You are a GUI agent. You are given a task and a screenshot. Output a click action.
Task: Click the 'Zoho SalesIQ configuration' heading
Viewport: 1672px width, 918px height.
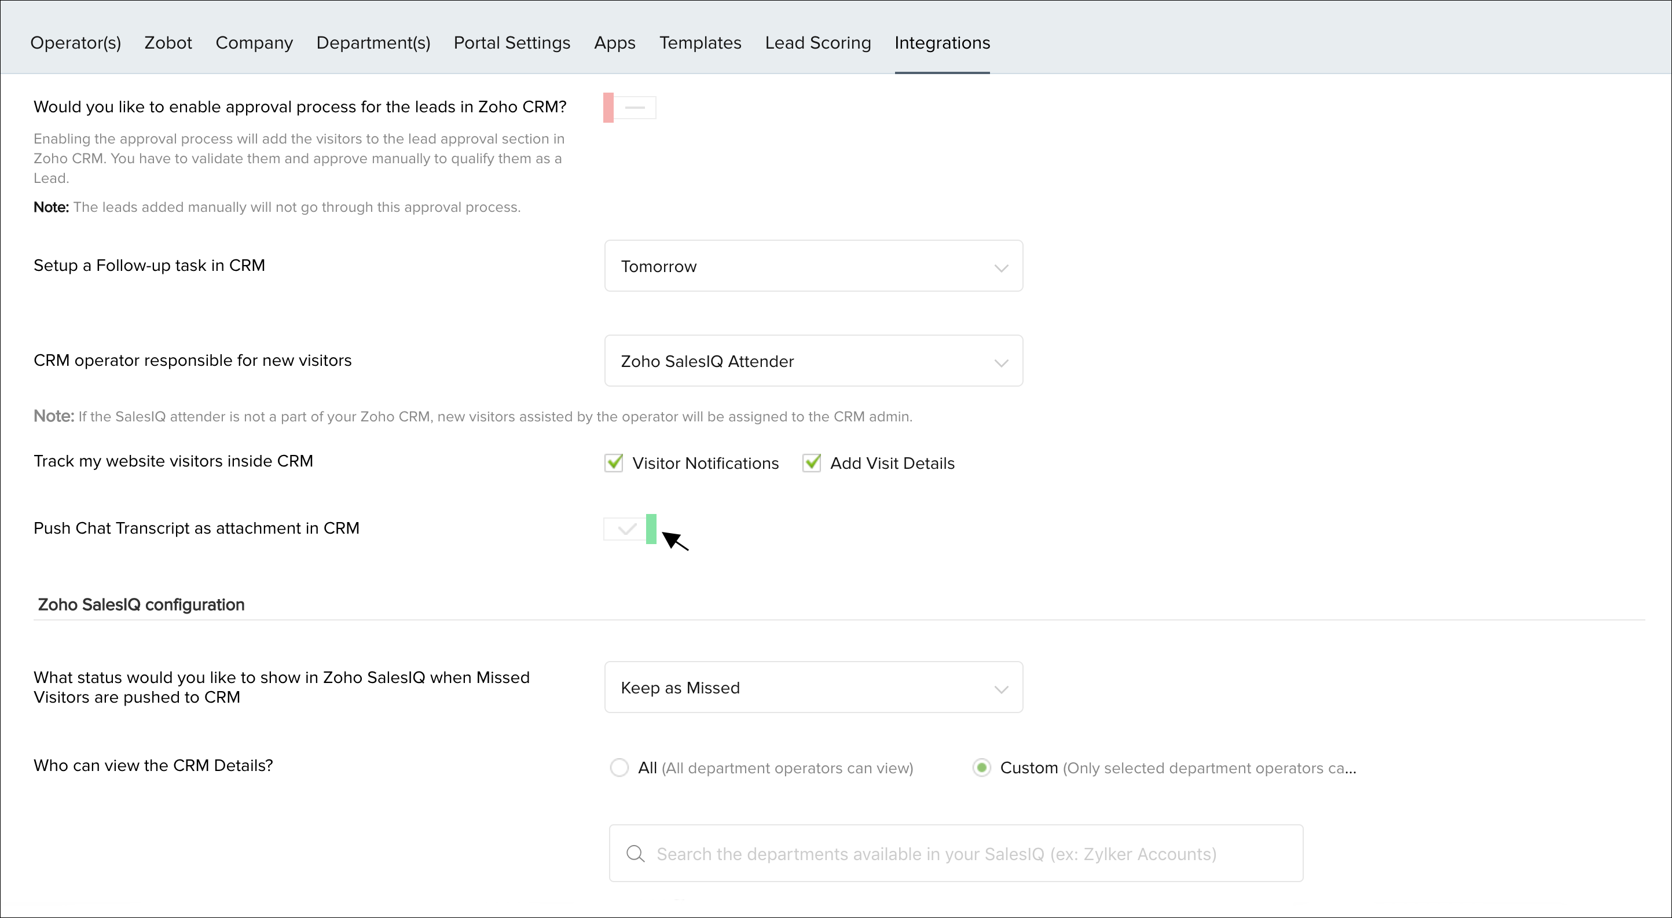pyautogui.click(x=141, y=605)
